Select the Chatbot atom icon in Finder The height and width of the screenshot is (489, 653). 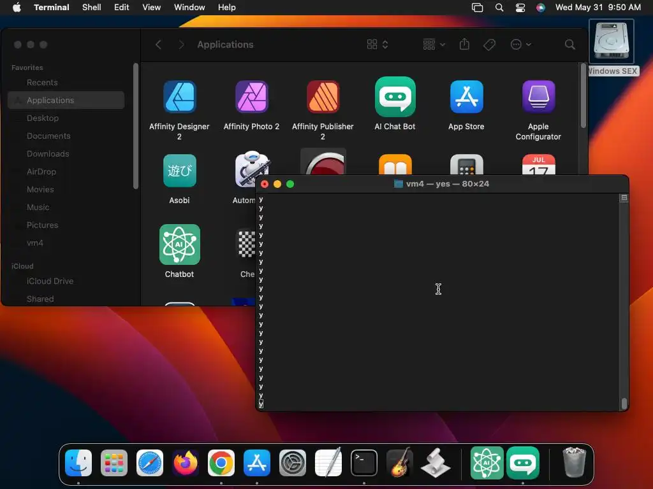179,244
